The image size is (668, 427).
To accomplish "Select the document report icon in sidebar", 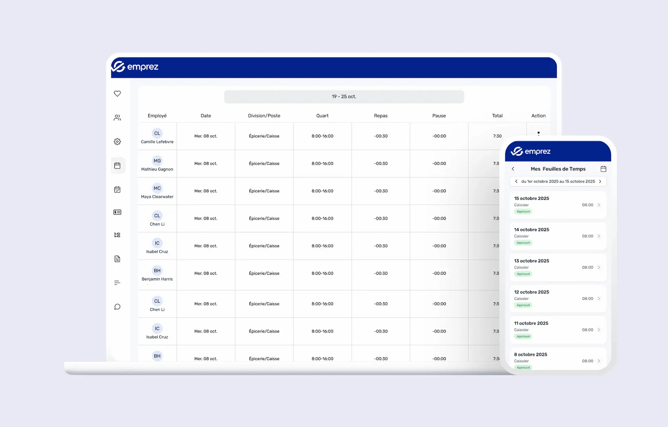I will coord(117,259).
